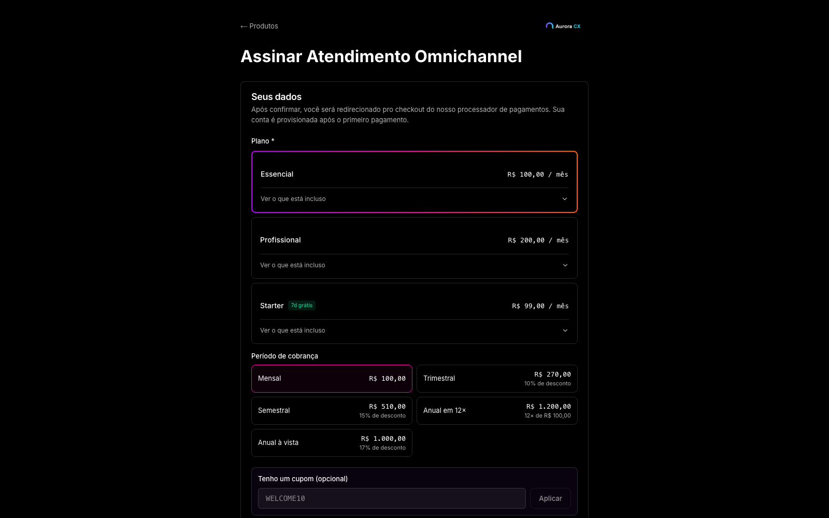Click the back arrow beside Produtos
The height and width of the screenshot is (518, 829).
click(x=244, y=26)
